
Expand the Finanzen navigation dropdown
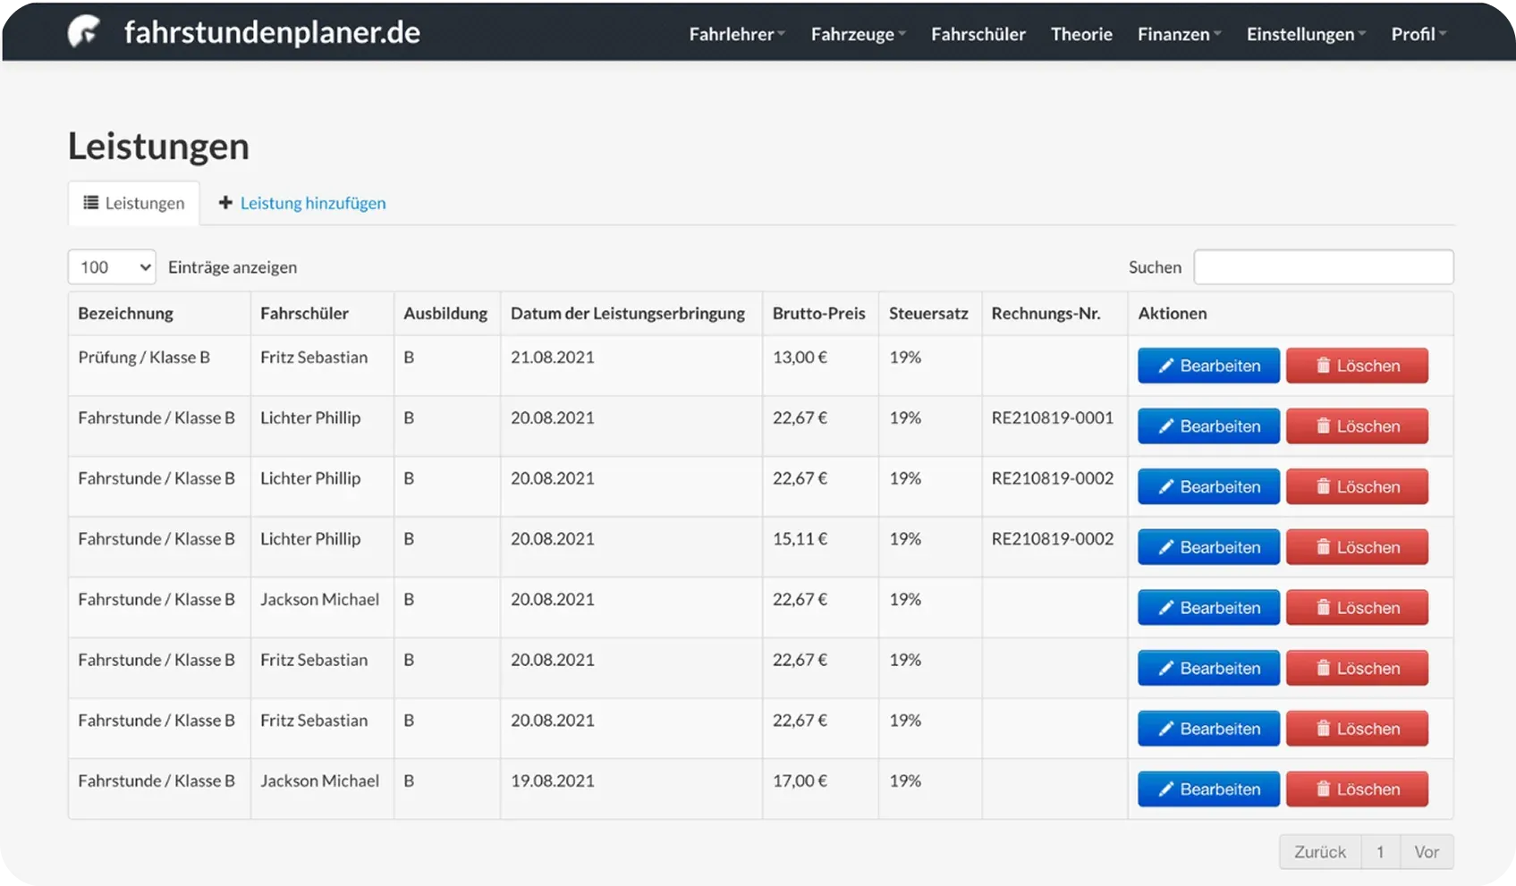tap(1179, 34)
